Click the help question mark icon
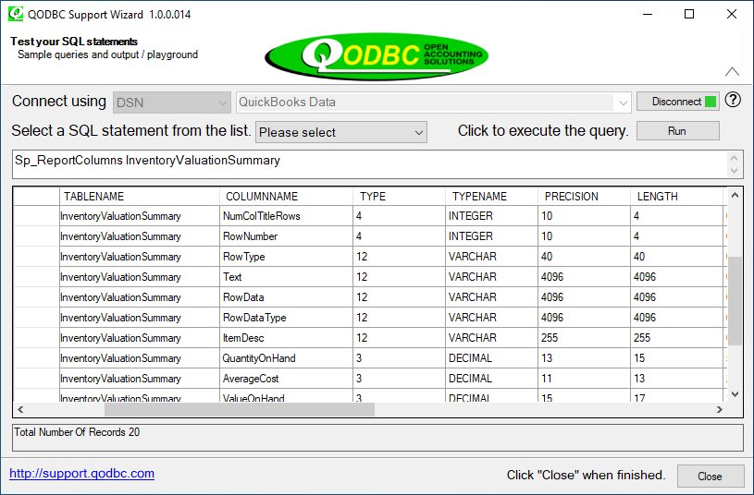754x495 pixels. tap(733, 100)
